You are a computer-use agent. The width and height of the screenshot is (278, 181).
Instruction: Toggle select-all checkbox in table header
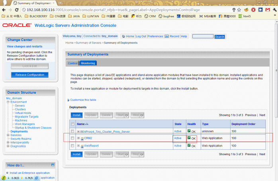[72, 124]
